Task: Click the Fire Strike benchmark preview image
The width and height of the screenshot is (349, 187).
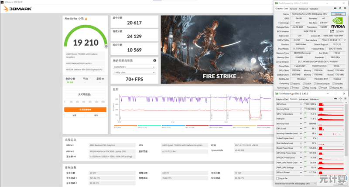Action: coord(215,50)
